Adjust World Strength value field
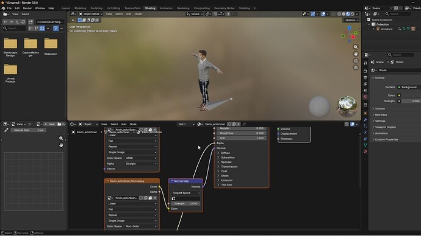421x236 pixels. click(x=411, y=101)
